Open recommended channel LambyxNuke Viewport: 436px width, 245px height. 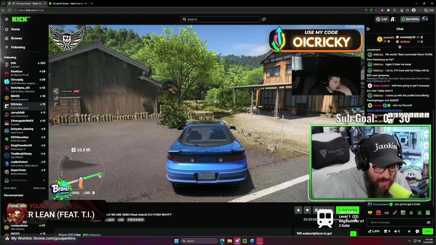(x=24, y=227)
